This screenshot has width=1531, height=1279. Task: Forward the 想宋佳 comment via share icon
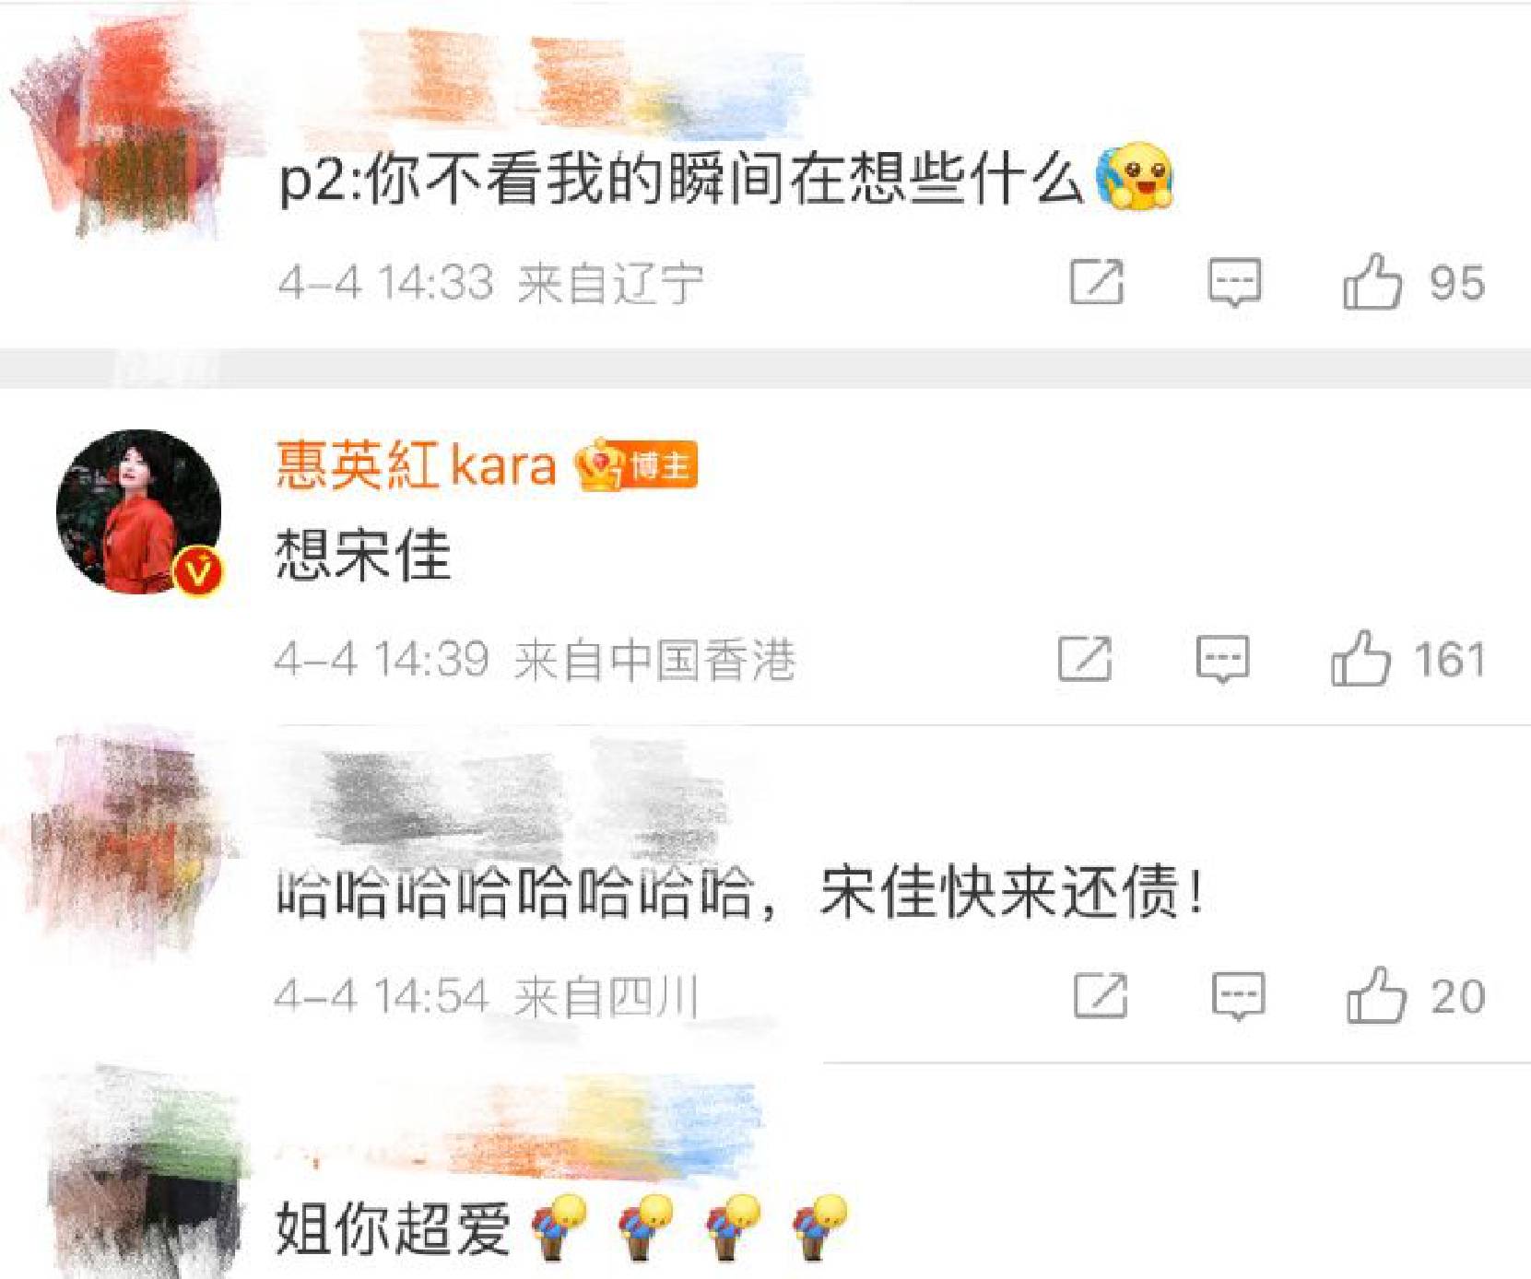click(x=1085, y=659)
